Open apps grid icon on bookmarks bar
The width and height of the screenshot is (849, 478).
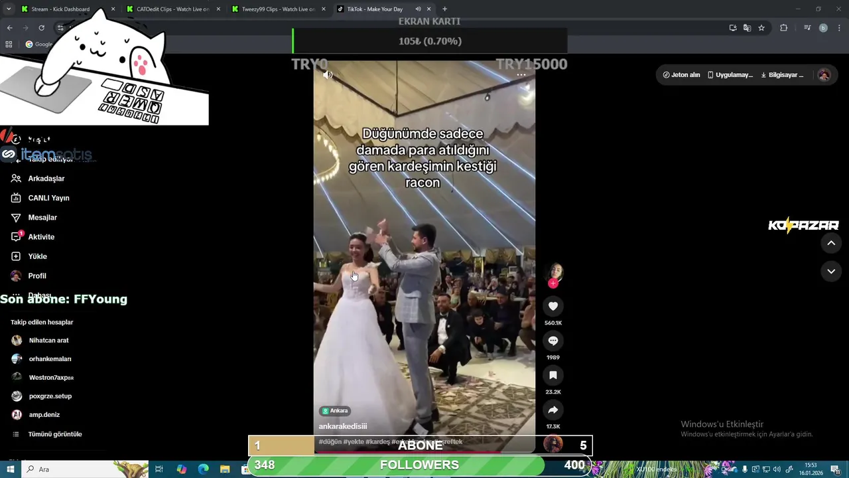9,44
